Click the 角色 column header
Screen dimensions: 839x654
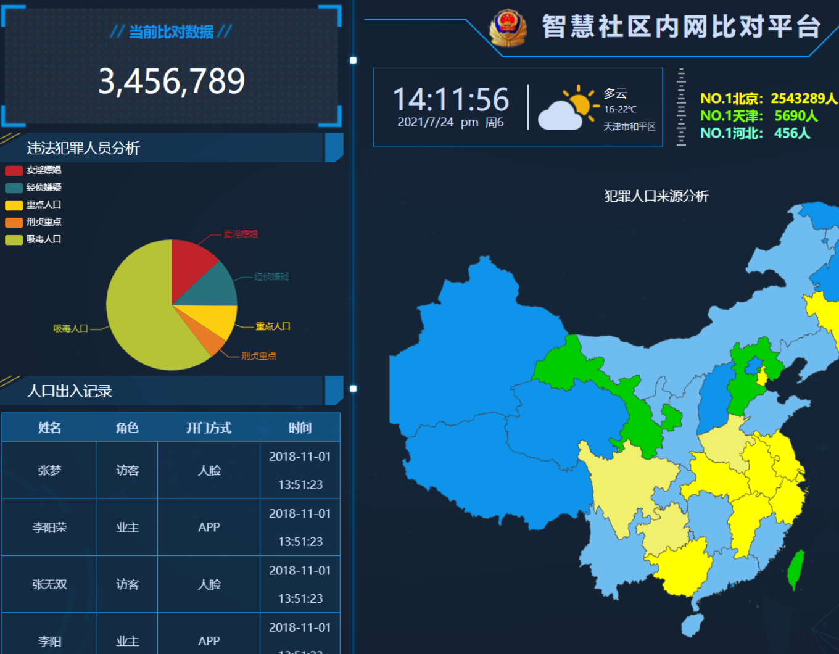click(x=127, y=428)
